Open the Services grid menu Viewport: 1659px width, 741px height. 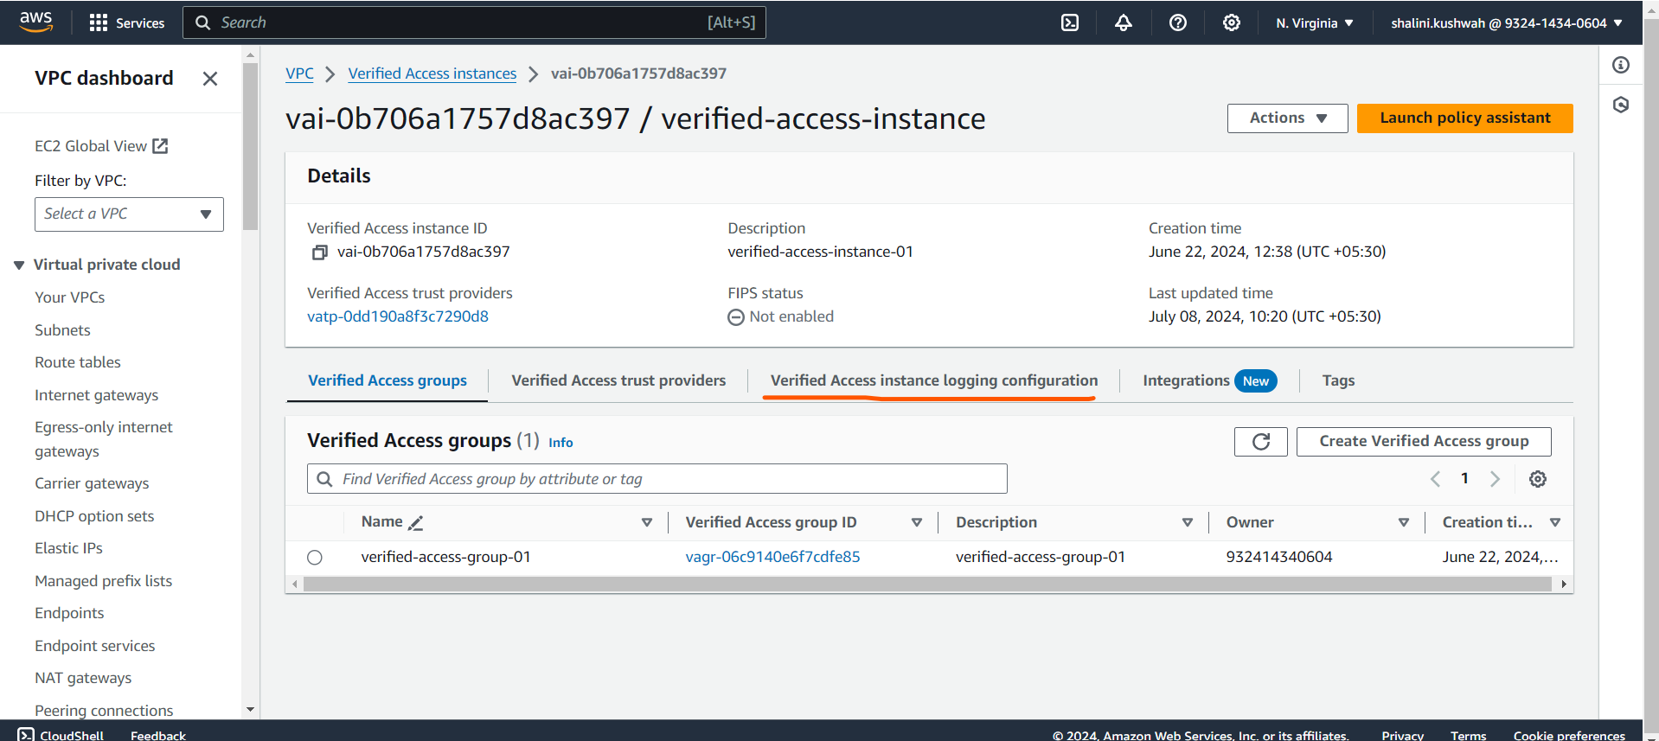pyautogui.click(x=127, y=22)
